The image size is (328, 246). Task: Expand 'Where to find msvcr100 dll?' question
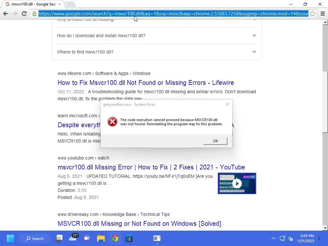[157, 52]
